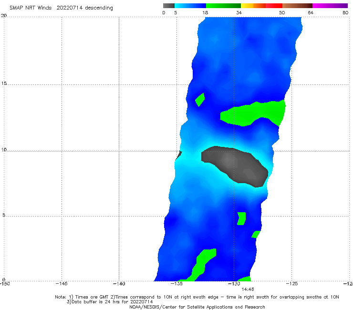Click the colorbar label '18'
Viewport: 353px width, 310px height.
pos(205,12)
